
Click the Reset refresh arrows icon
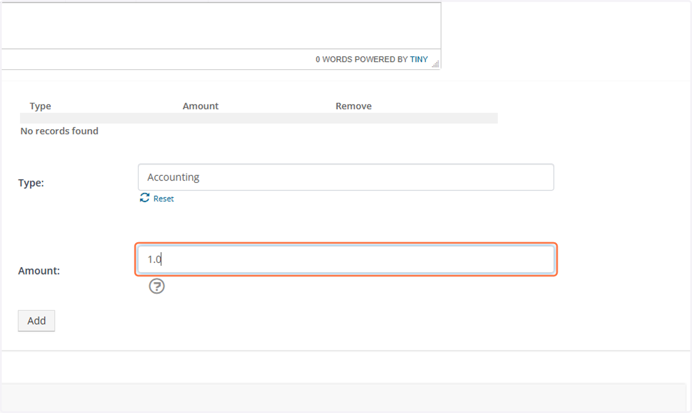pos(145,198)
